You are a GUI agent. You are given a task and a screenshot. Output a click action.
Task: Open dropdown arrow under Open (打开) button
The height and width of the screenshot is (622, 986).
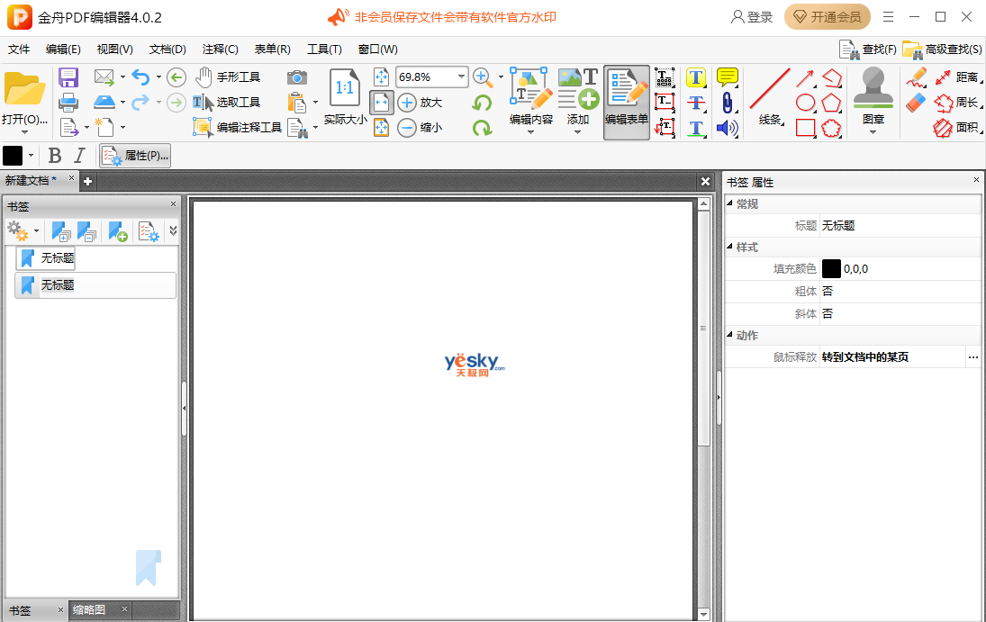24,132
